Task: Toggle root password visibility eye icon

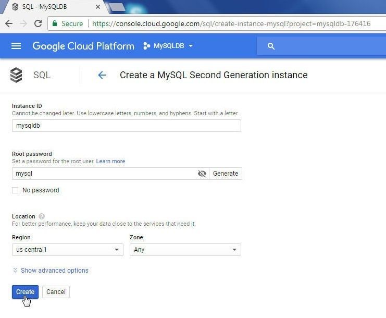Action: coord(202,174)
